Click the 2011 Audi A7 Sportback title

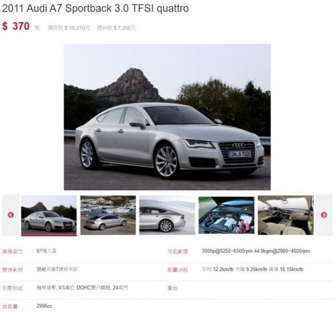pos(95,8)
